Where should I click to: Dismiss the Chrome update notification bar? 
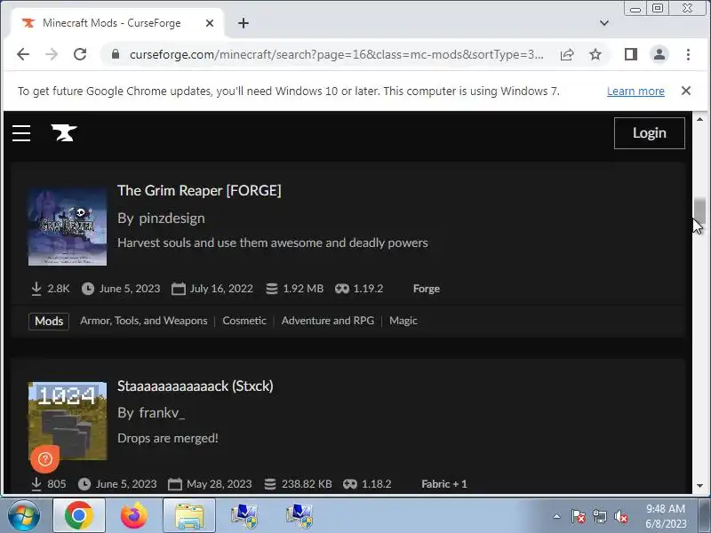(686, 91)
